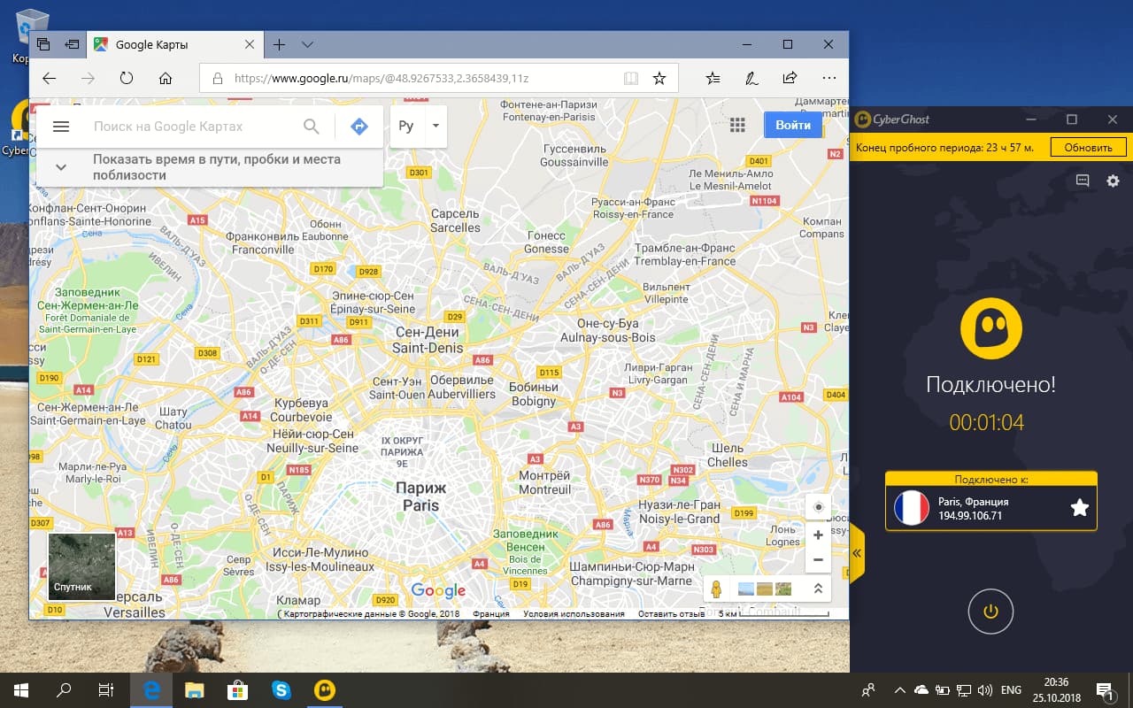This screenshot has width=1133, height=708.
Task: Open the taskbar clock and calendar
Action: click(1057, 690)
